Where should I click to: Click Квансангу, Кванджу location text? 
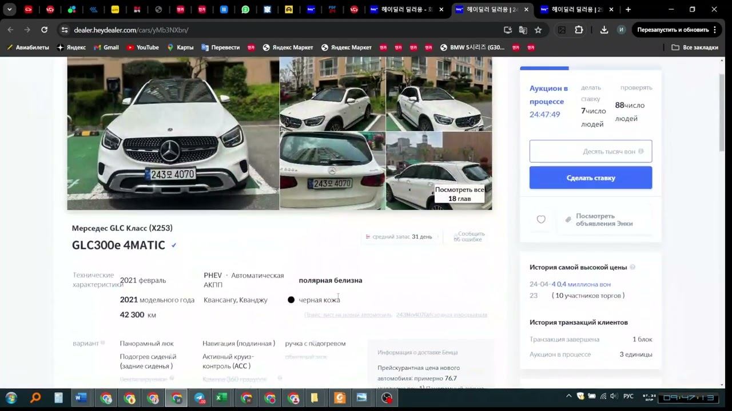[236, 300]
